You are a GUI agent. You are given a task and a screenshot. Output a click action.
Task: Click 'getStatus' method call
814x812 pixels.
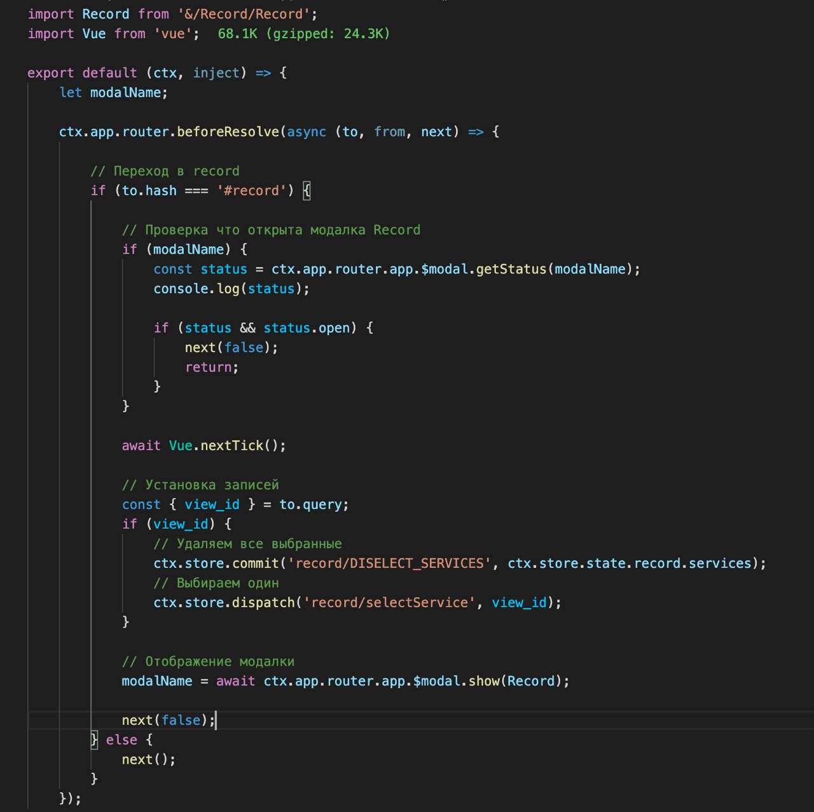pyautogui.click(x=511, y=270)
